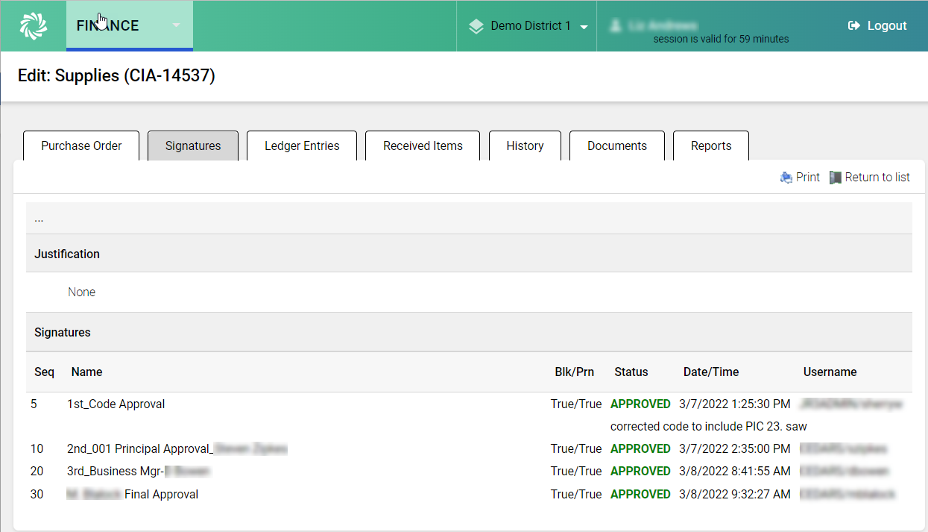
Task: Click the date 3/8/2022 9:32:27 AM
Action: 735,494
